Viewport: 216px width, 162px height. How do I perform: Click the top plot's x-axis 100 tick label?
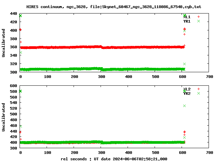coord(48,77)
